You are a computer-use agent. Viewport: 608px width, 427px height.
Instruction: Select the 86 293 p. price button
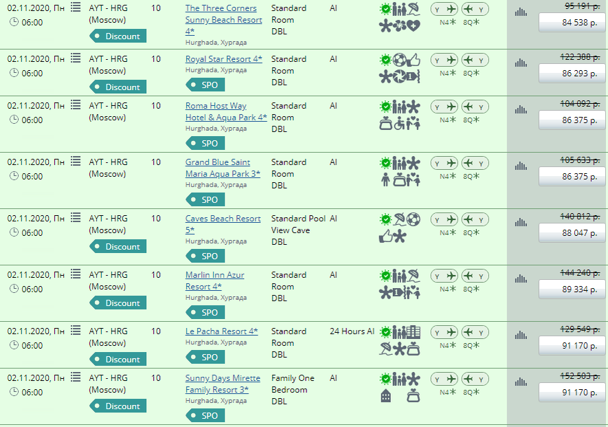tap(572, 74)
